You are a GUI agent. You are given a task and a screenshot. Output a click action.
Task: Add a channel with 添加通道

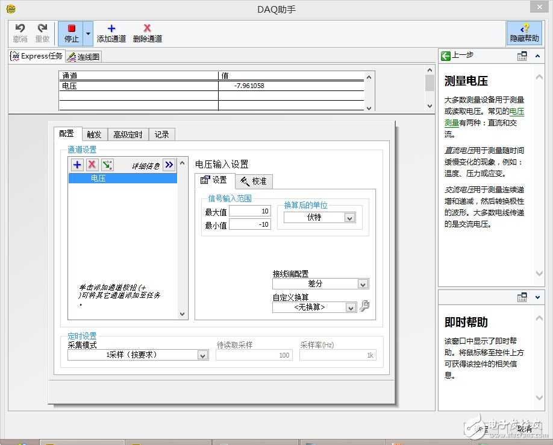tap(111, 34)
